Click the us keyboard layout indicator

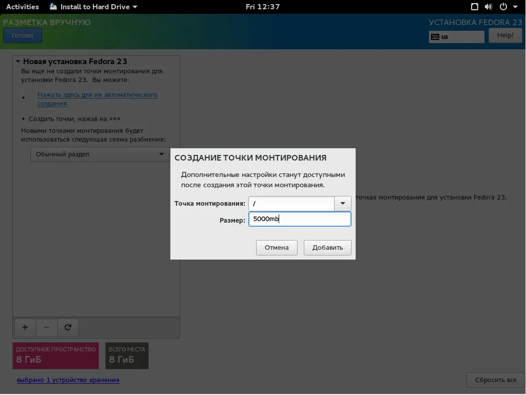[x=456, y=36]
